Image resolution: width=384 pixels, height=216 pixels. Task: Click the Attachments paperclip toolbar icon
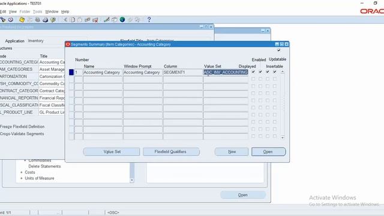[x=130, y=20]
